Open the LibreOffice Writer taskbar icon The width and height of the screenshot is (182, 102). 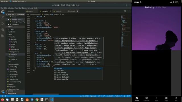[x=22, y=99]
